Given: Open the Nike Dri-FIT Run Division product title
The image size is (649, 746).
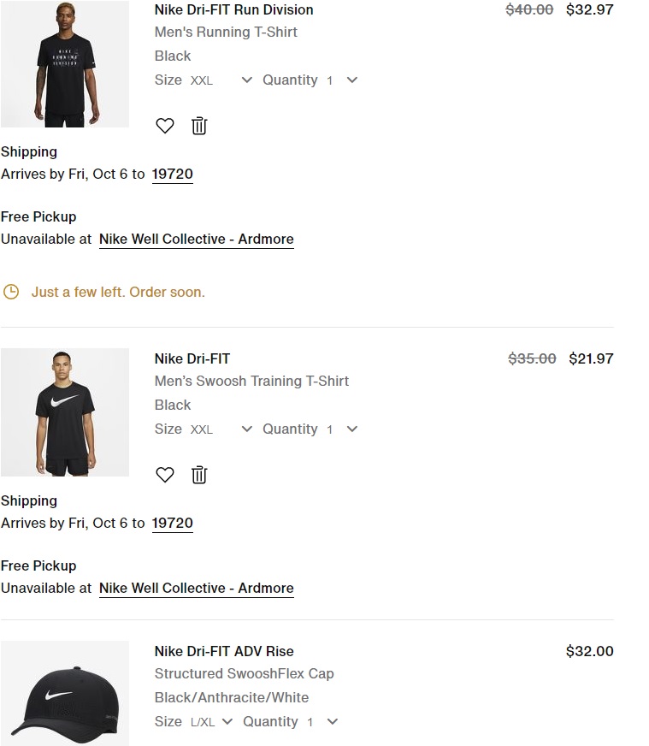Looking at the screenshot, I should click(x=233, y=10).
